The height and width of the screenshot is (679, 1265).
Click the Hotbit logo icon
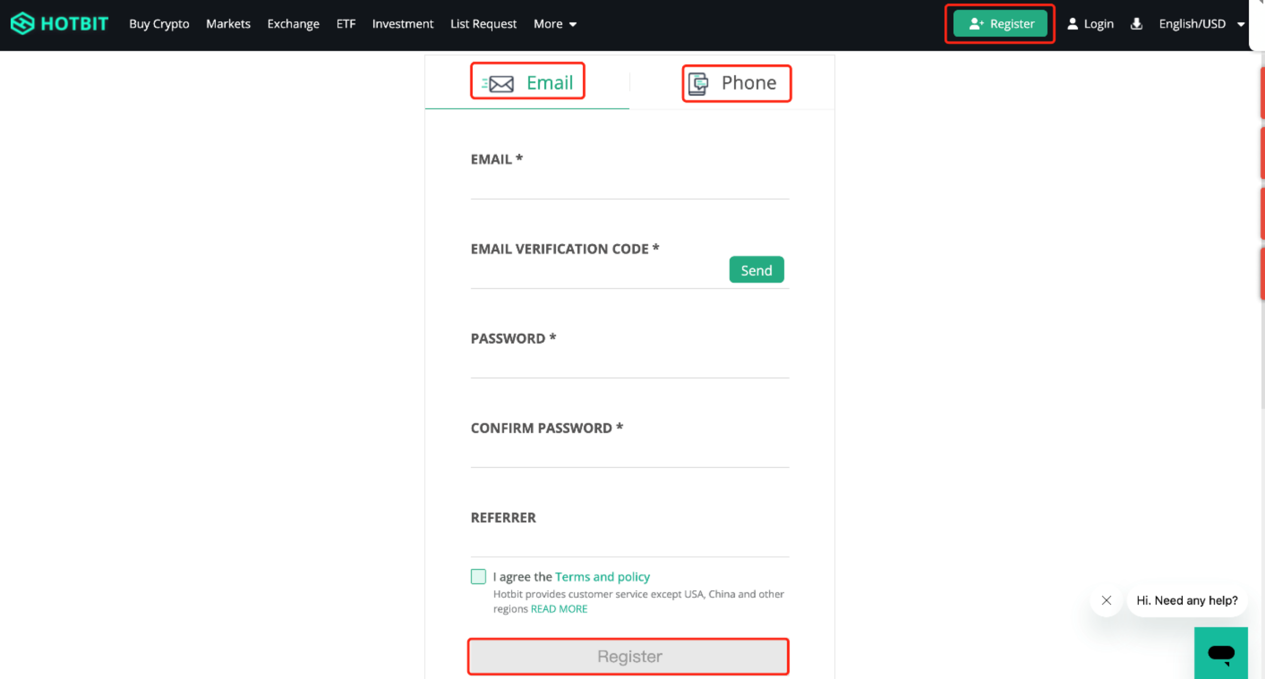point(23,24)
